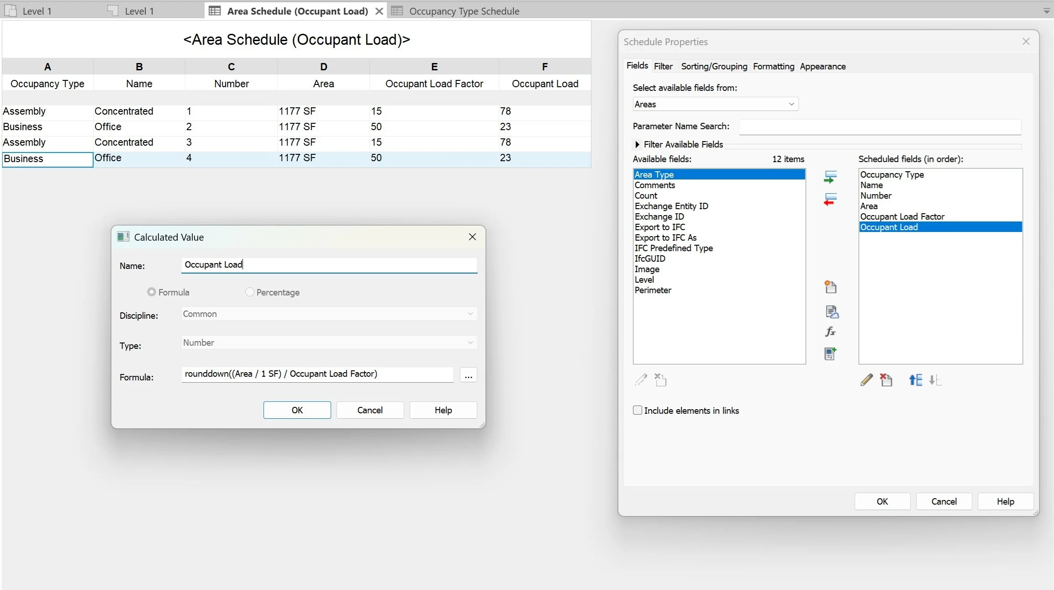Click column header Occupant Load Factor
This screenshot has width=1054, height=590.
coord(434,84)
